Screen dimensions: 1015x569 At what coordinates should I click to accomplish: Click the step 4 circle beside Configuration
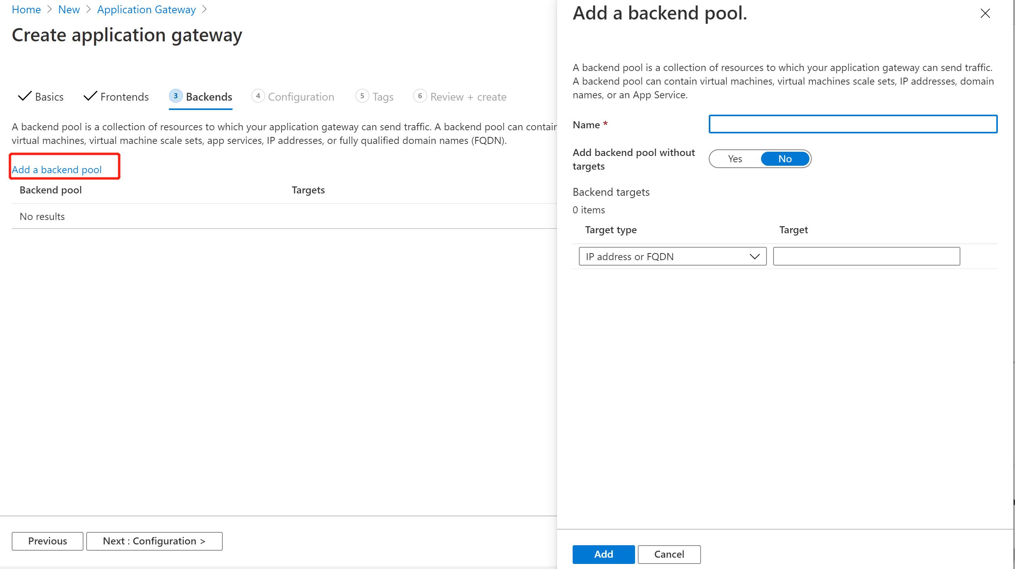click(258, 96)
